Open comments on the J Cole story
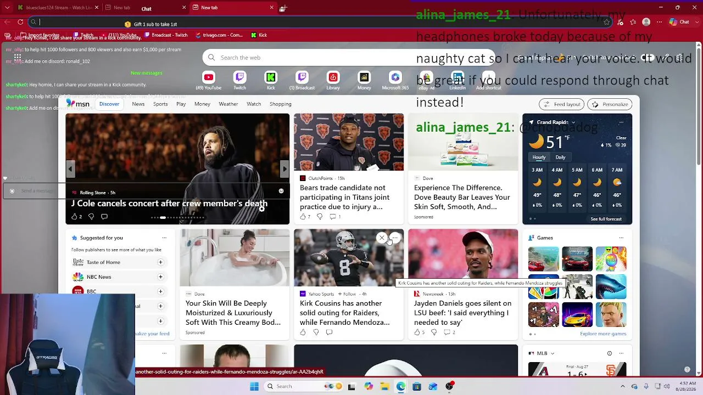703x395 pixels. click(x=104, y=217)
